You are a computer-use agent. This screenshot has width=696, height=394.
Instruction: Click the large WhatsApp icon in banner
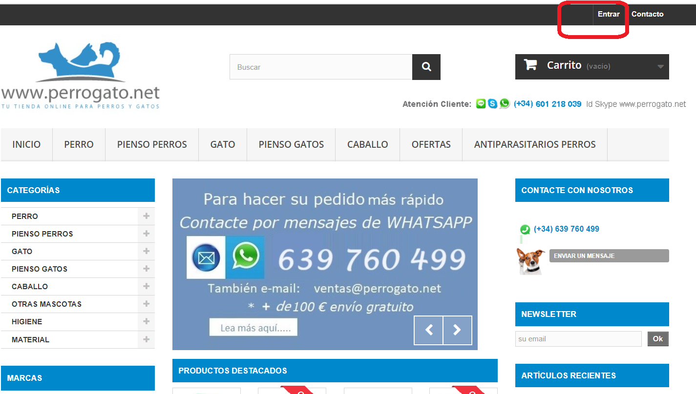coord(245,257)
